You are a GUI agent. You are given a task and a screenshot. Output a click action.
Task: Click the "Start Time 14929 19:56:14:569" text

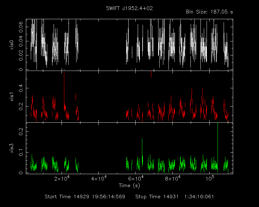(x=85, y=197)
